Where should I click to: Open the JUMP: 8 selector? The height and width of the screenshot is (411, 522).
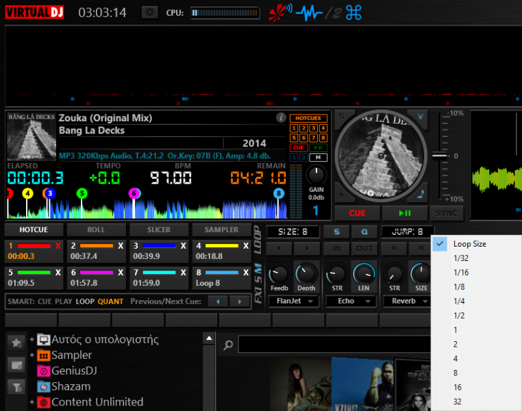[407, 232]
